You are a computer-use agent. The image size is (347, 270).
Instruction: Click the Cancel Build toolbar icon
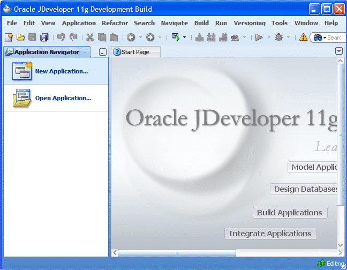coord(235,37)
